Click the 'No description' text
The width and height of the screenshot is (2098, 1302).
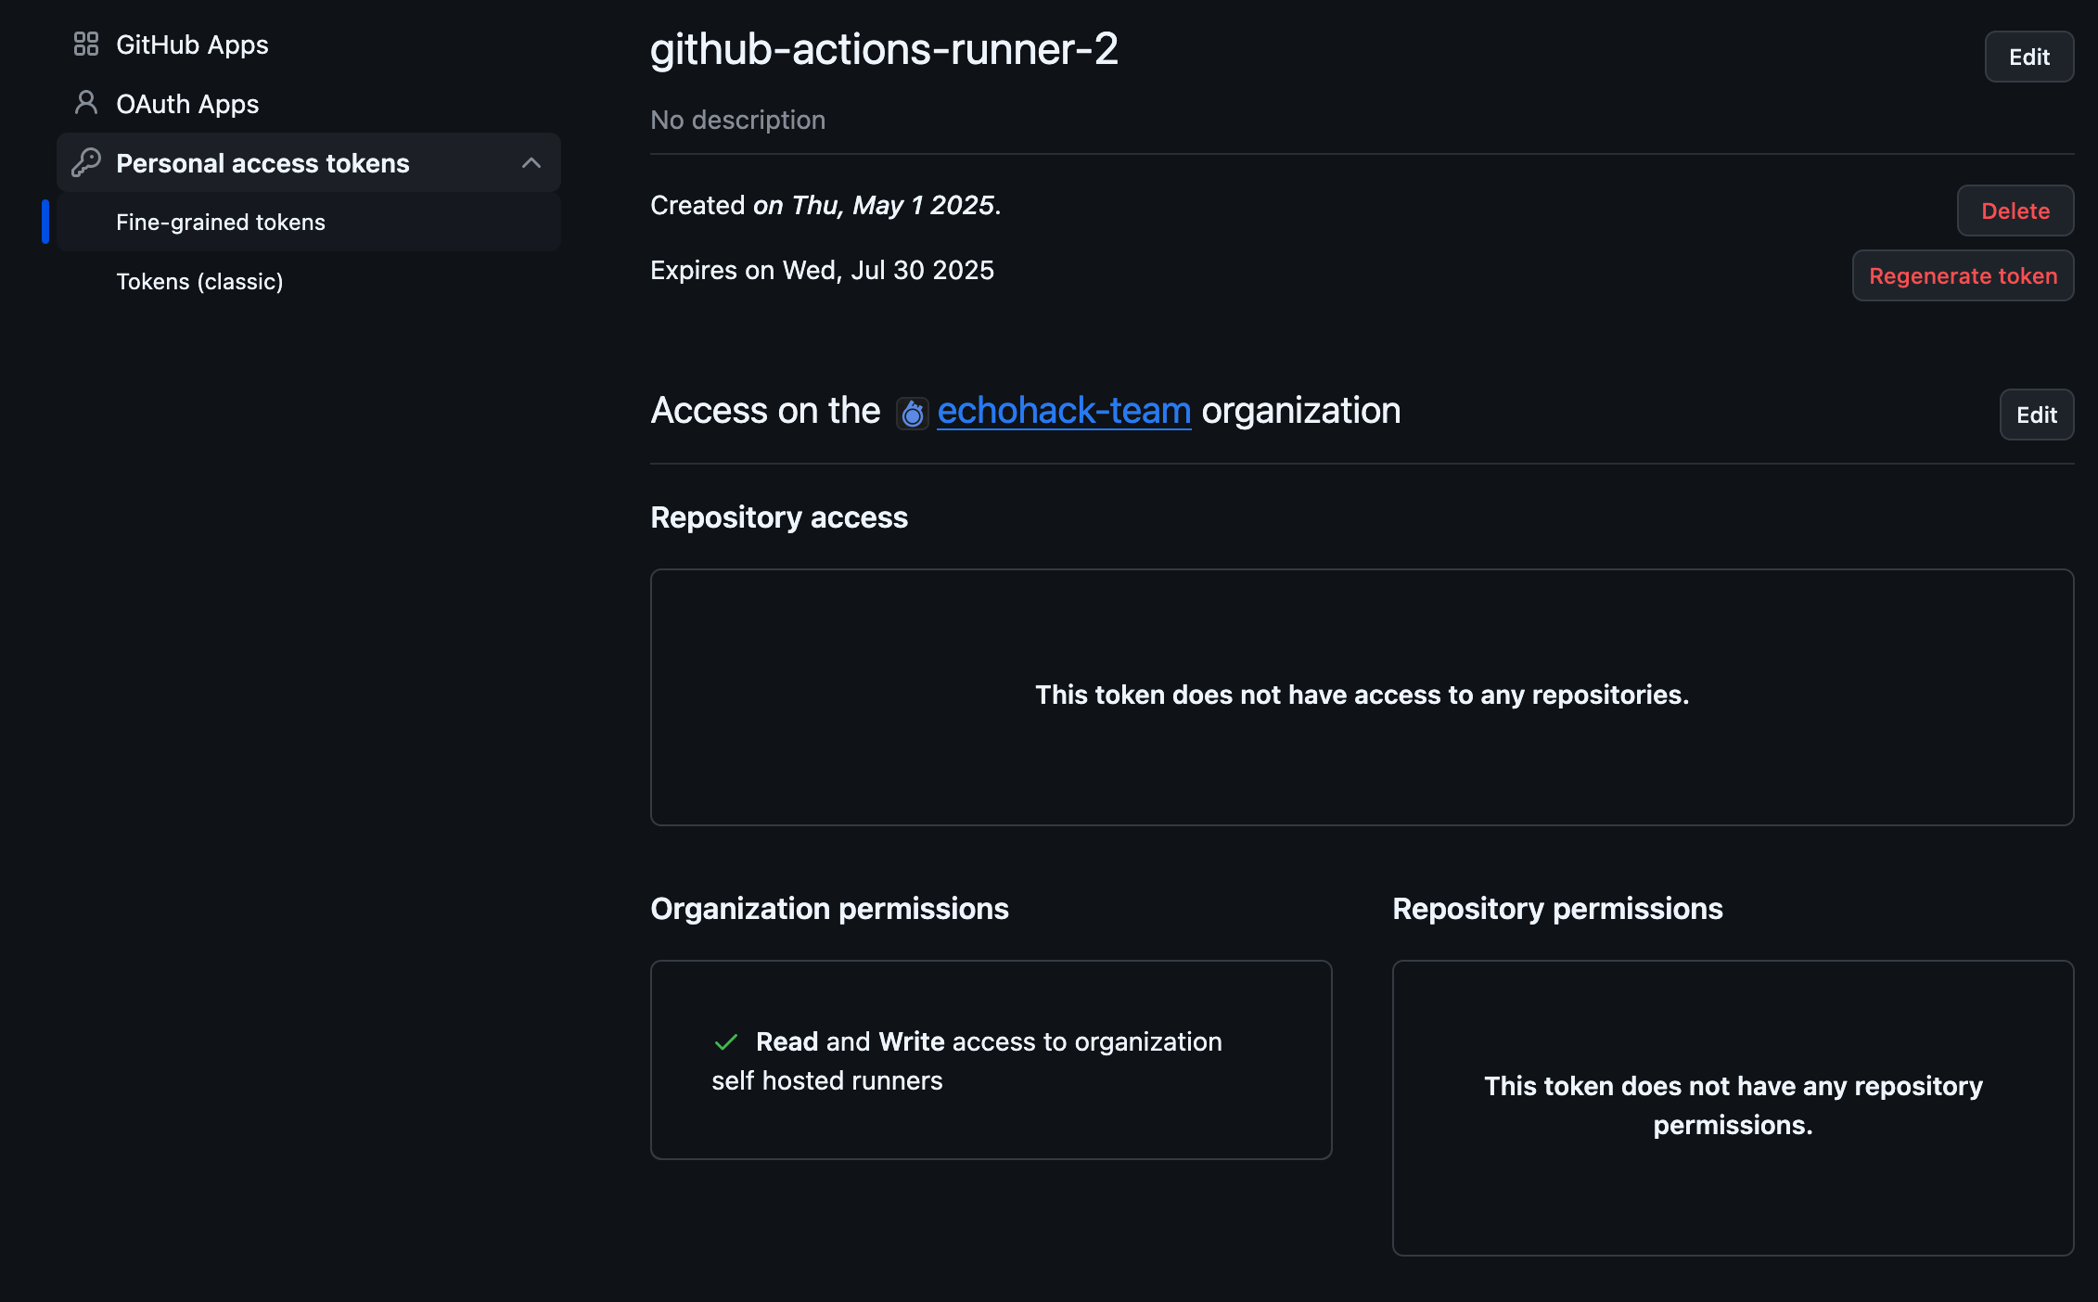[x=738, y=121]
